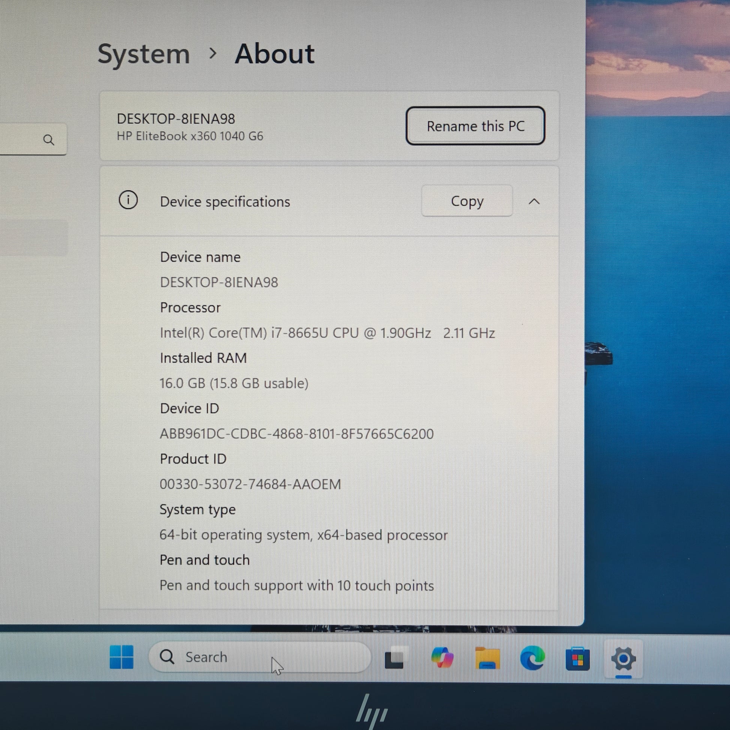Collapse the Device specifications section

pyautogui.click(x=534, y=201)
